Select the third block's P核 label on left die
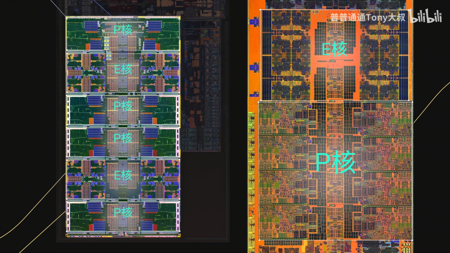Viewport: 450px width, 253px height. [123, 106]
